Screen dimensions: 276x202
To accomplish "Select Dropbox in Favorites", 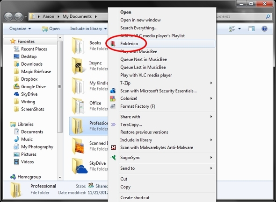I will (29, 79).
